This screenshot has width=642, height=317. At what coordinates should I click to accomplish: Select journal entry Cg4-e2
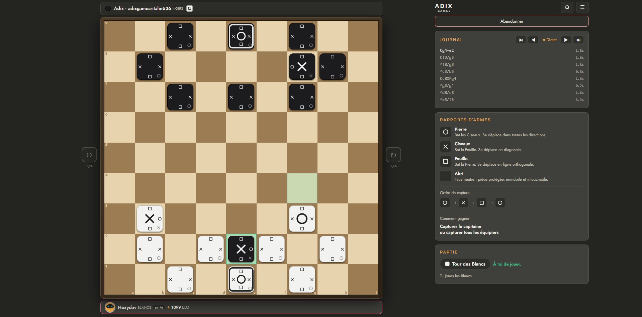point(512,50)
